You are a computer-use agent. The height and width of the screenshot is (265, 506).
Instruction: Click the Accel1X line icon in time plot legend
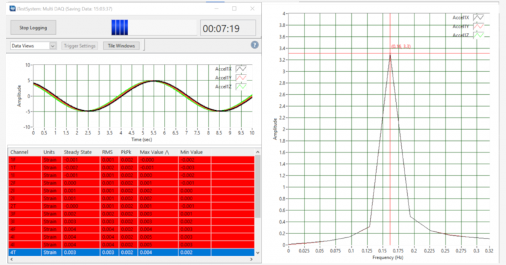point(241,69)
